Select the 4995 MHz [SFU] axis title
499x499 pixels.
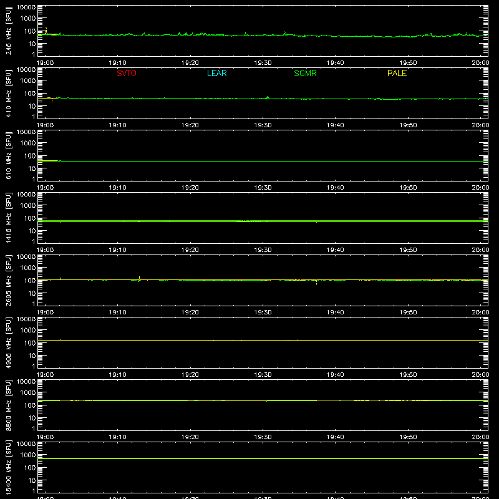(9, 342)
